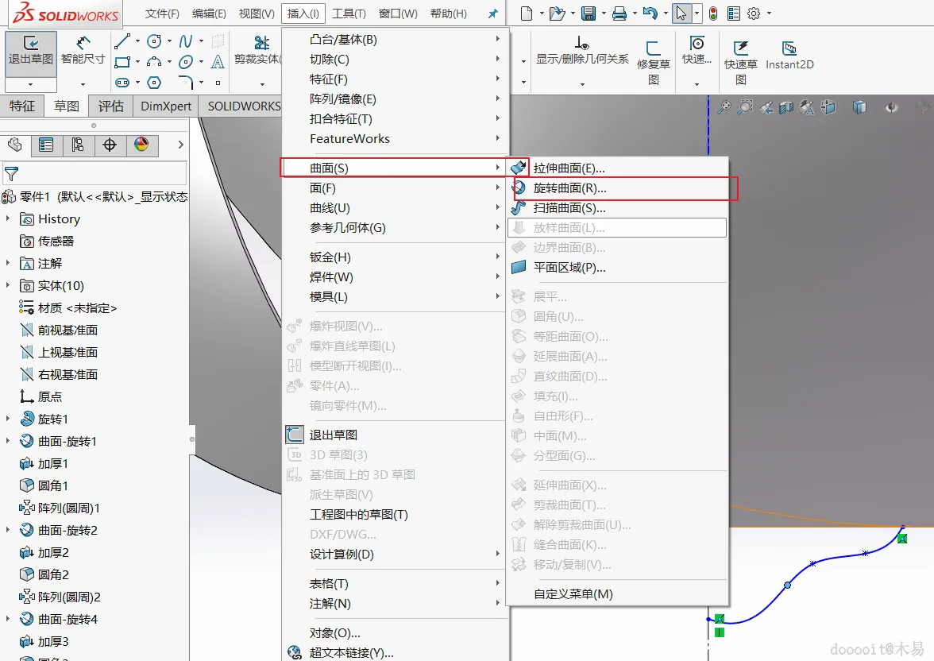The width and height of the screenshot is (934, 661).
Task: Expand the 注解 tree node
Action: (8, 263)
